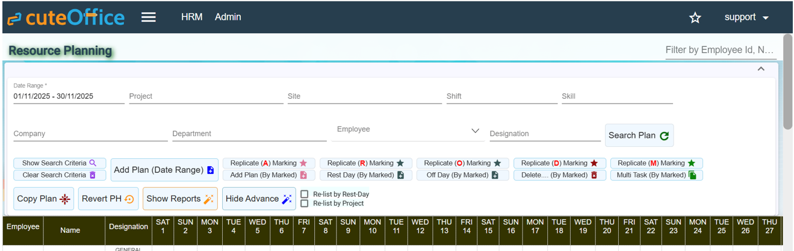Click Delete (By Marked) trash icon

coord(594,175)
